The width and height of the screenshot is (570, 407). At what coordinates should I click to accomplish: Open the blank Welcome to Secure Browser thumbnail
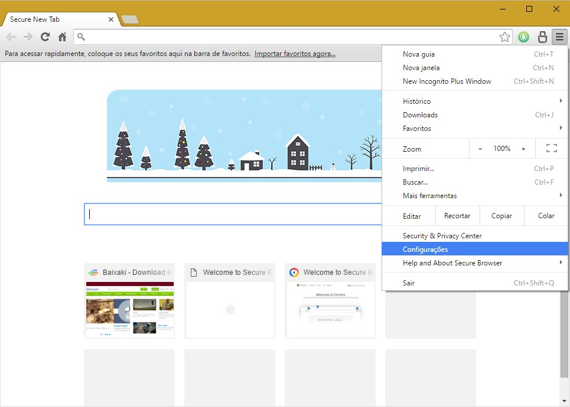pos(230,301)
